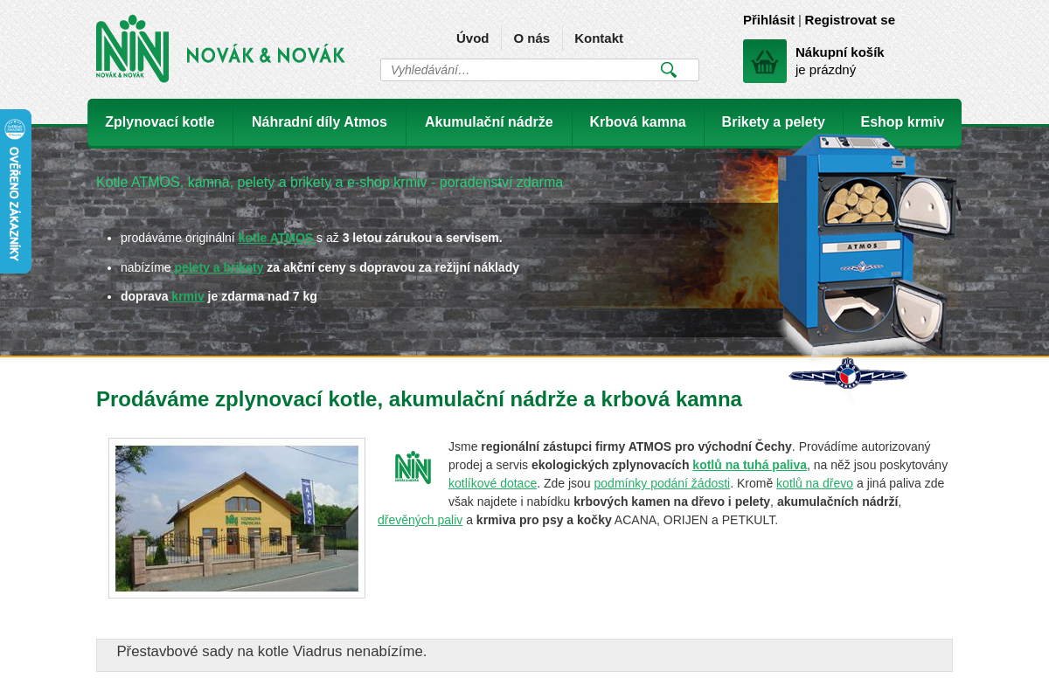This screenshot has width=1049, height=699.
Task: Open the Kontakt page
Action: [598, 38]
